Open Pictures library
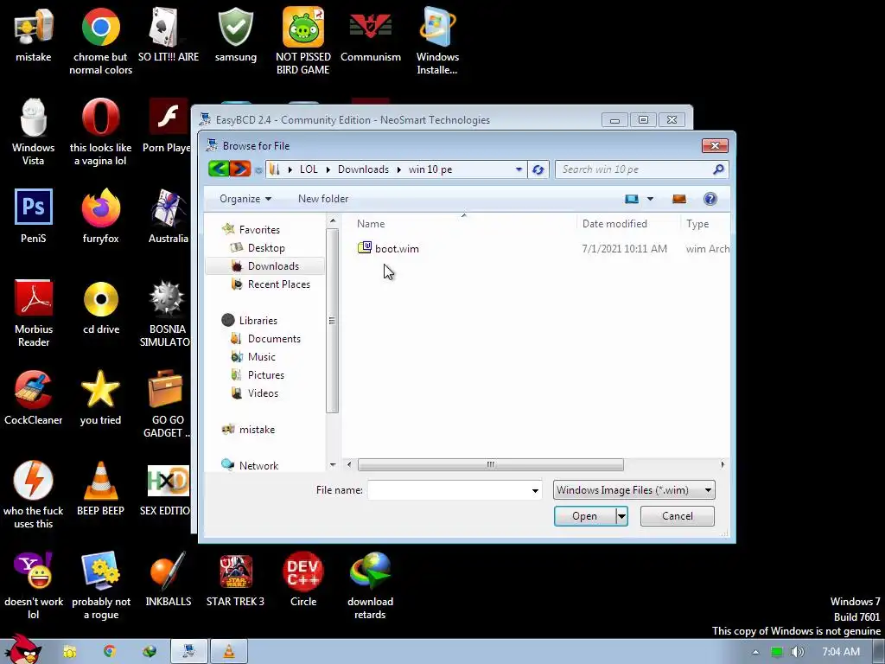 (x=266, y=375)
